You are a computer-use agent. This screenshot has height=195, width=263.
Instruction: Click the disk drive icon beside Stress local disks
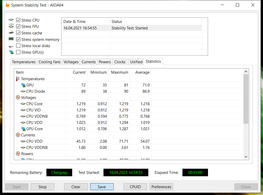[x=11, y=46]
